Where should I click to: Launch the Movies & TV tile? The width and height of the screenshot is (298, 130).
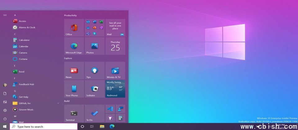click(x=115, y=71)
